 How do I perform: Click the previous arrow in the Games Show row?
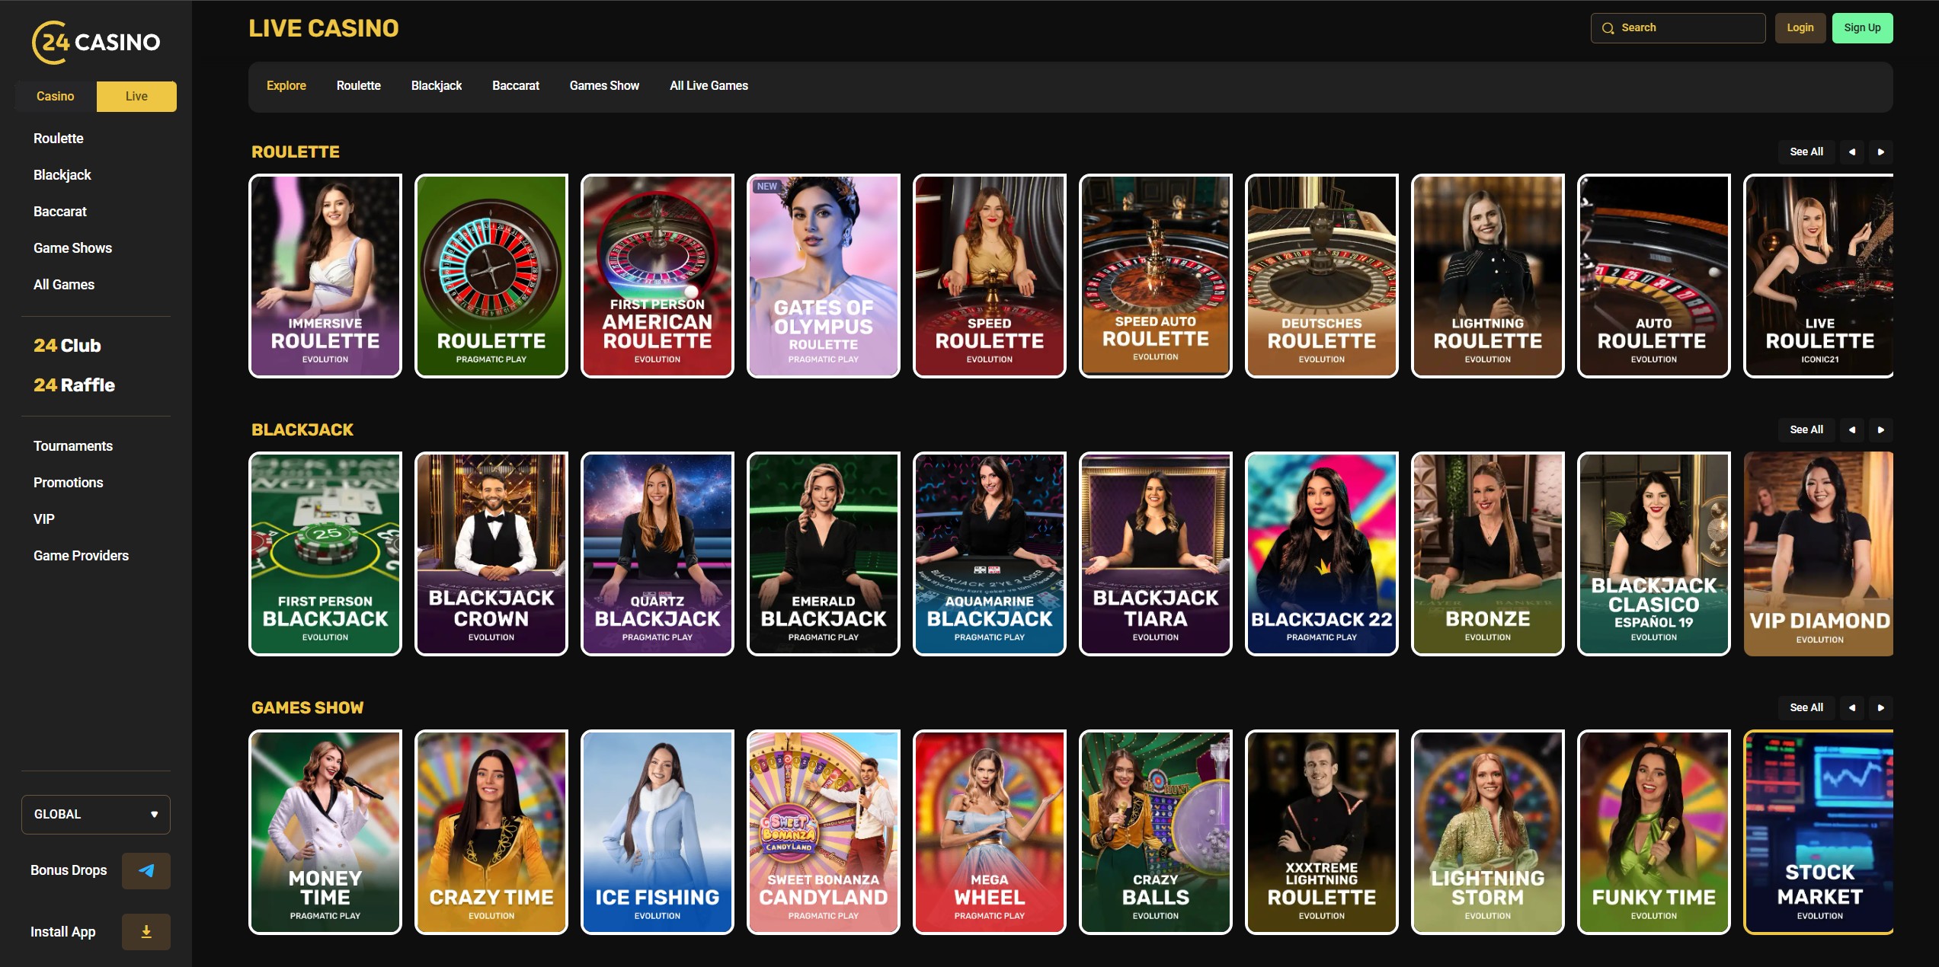click(x=1852, y=707)
